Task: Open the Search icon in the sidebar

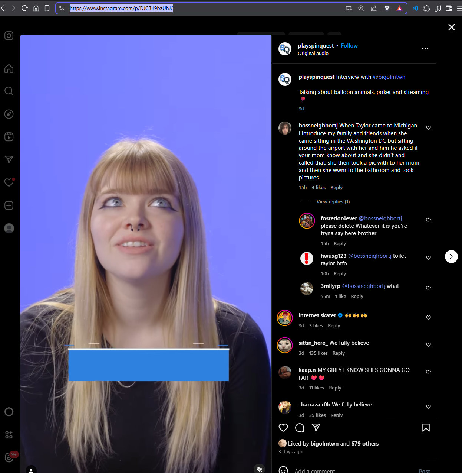Action: pyautogui.click(x=9, y=91)
